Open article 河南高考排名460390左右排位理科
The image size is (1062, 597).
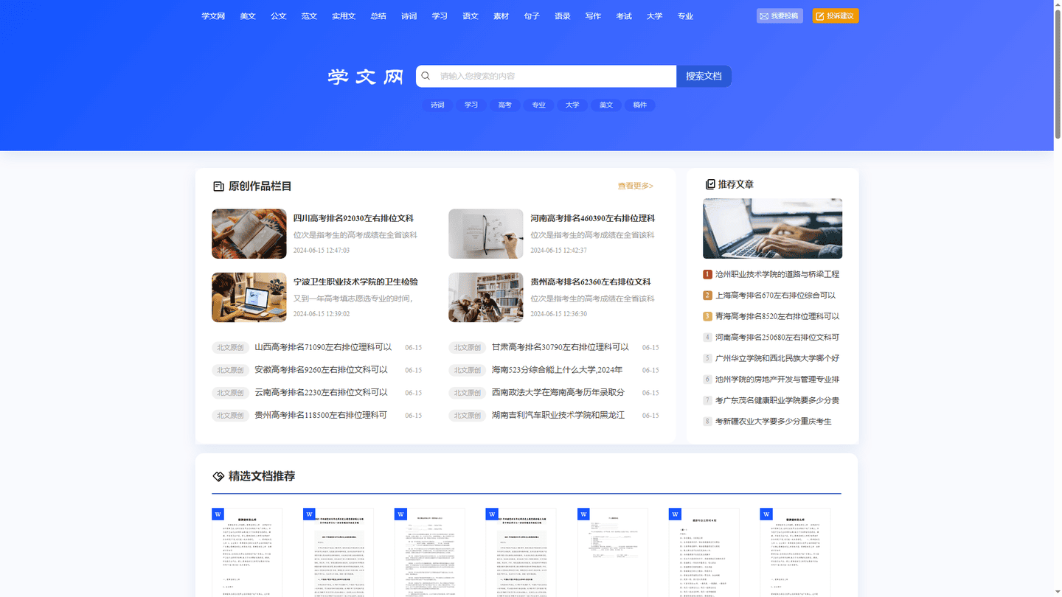coord(592,218)
